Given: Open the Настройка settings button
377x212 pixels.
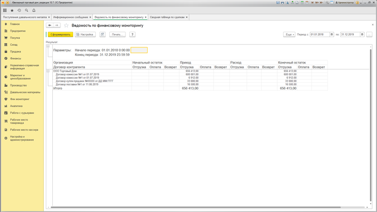Looking at the screenshot, I should click(85, 34).
